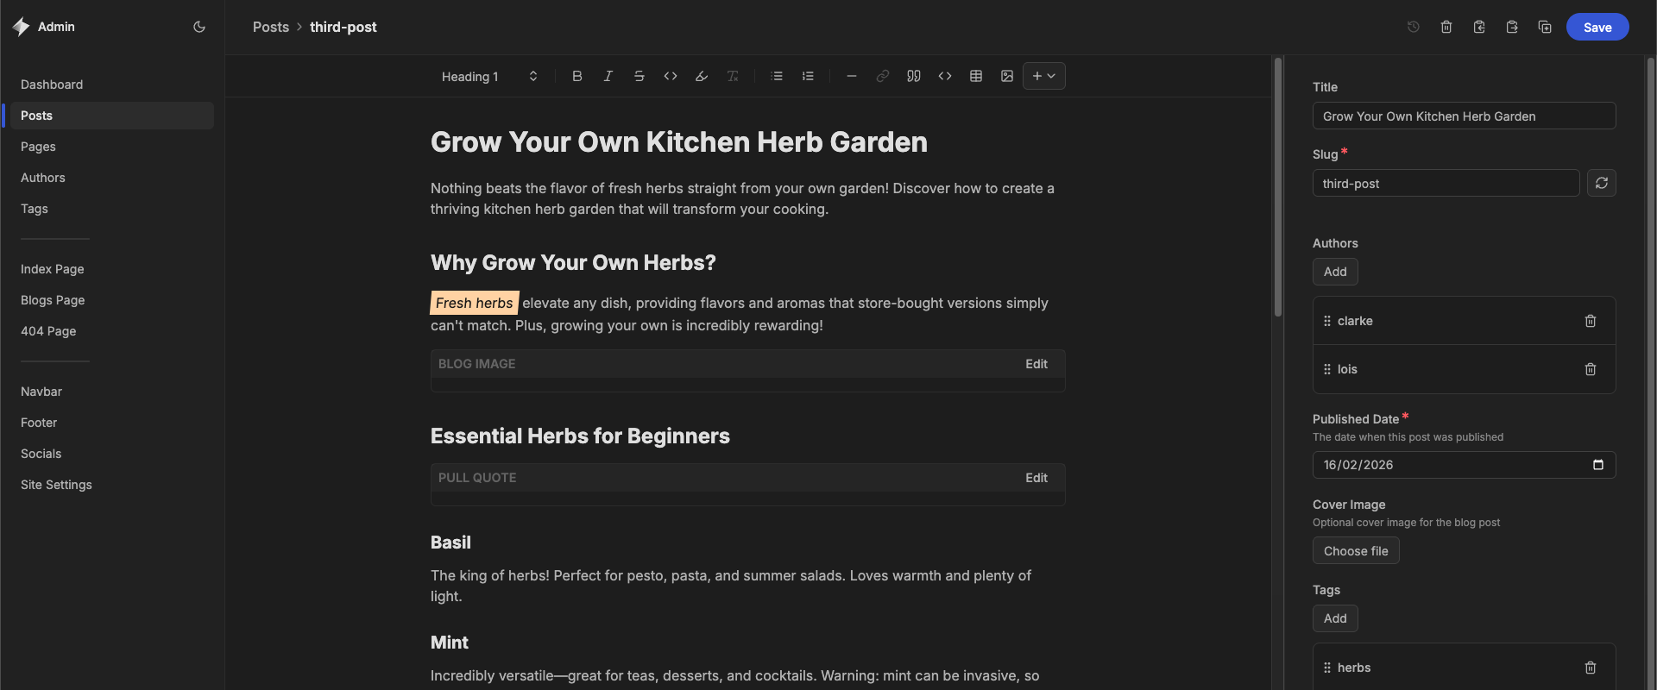Open the Authors section in the sidebar

[x=43, y=178]
